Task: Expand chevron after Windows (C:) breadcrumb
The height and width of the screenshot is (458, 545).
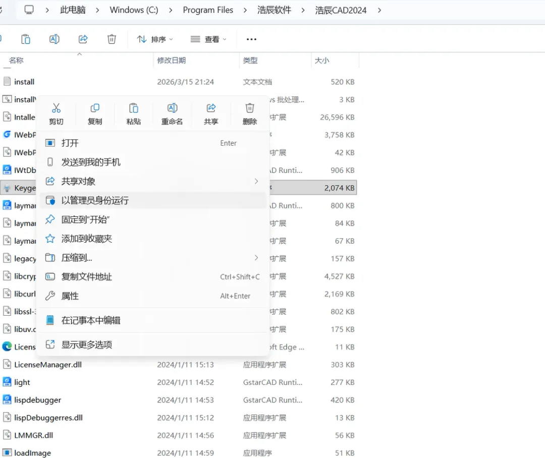Action: [171, 10]
